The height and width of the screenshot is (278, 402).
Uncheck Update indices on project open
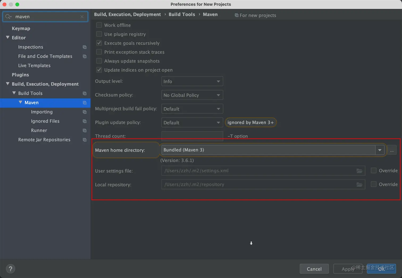tap(99, 70)
